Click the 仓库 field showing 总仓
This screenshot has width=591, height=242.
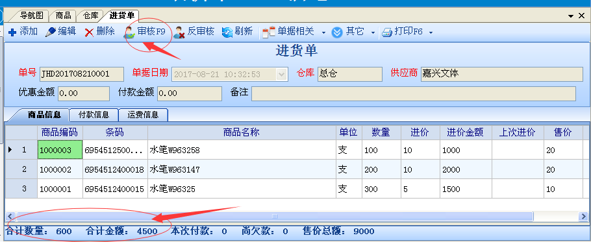click(x=350, y=74)
